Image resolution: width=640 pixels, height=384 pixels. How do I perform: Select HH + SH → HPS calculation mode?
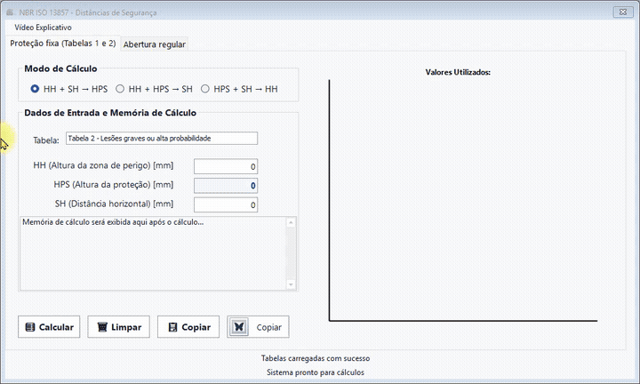click(69, 89)
